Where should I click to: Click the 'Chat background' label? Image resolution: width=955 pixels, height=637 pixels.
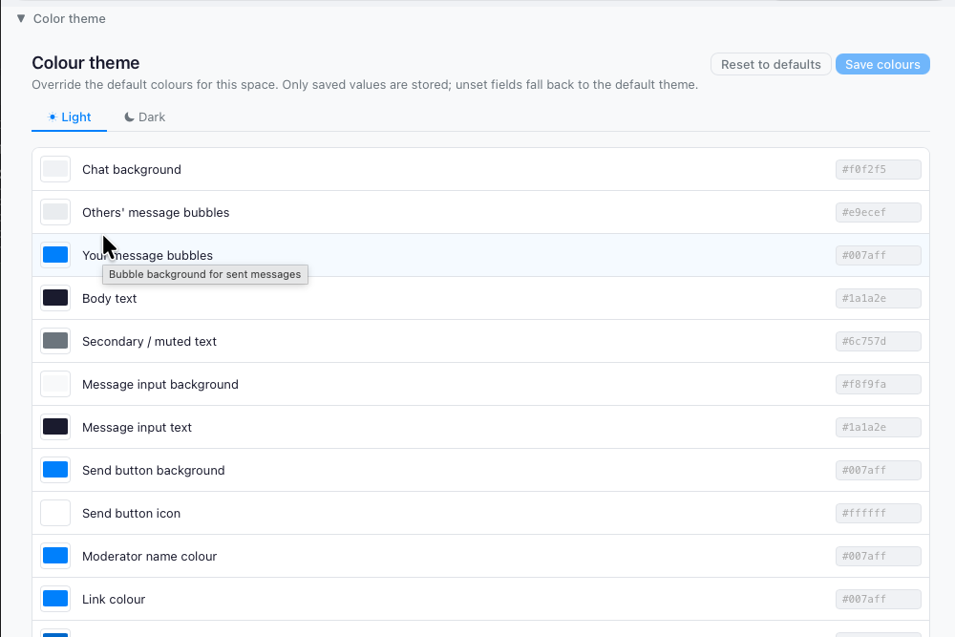tap(132, 169)
